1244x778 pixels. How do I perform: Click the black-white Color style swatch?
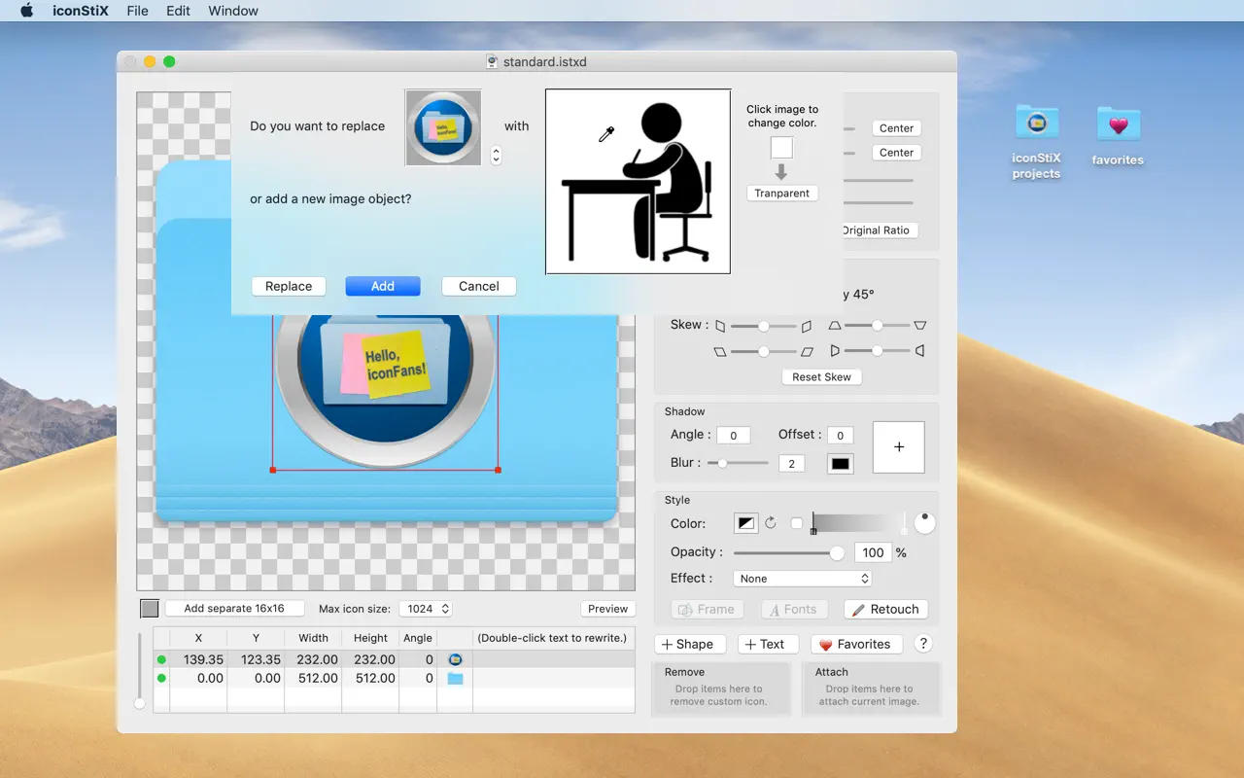click(745, 523)
